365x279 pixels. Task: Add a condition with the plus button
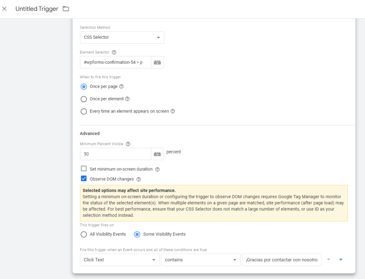tap(341, 259)
